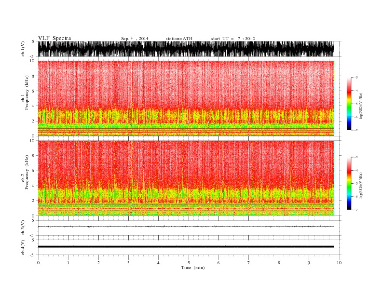The width and height of the screenshot is (382, 295).
Task: Click the ch.1 colorbar "log(PSD)(V²/Hz)" label
Action: click(361, 106)
